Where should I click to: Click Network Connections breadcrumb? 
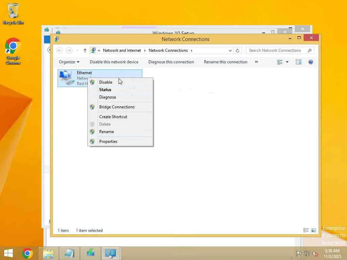click(168, 50)
